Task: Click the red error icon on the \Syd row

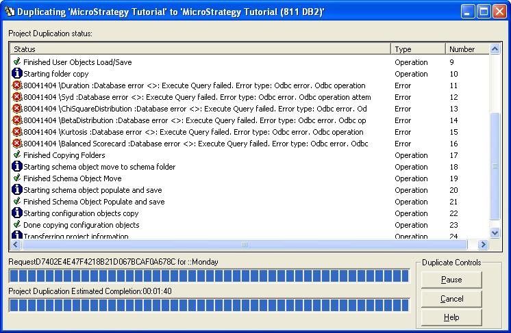Action: pyautogui.click(x=17, y=97)
